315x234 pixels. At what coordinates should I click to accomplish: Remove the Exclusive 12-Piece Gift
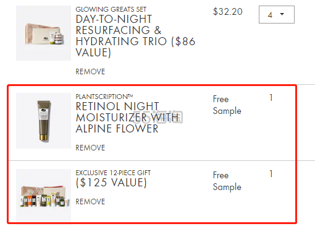[x=90, y=202]
